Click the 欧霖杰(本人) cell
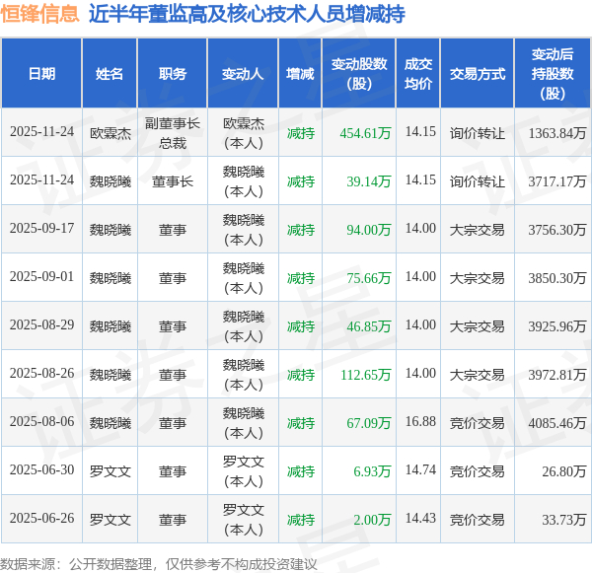Screen dimensions: 592x573 (x=244, y=133)
